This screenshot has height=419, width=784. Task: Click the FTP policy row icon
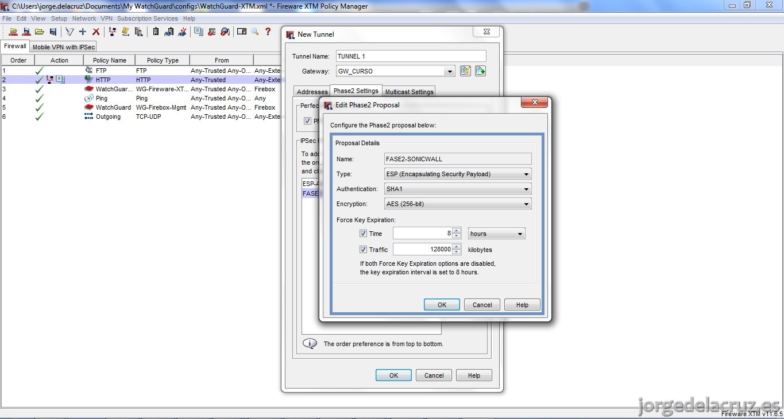pyautogui.click(x=89, y=70)
